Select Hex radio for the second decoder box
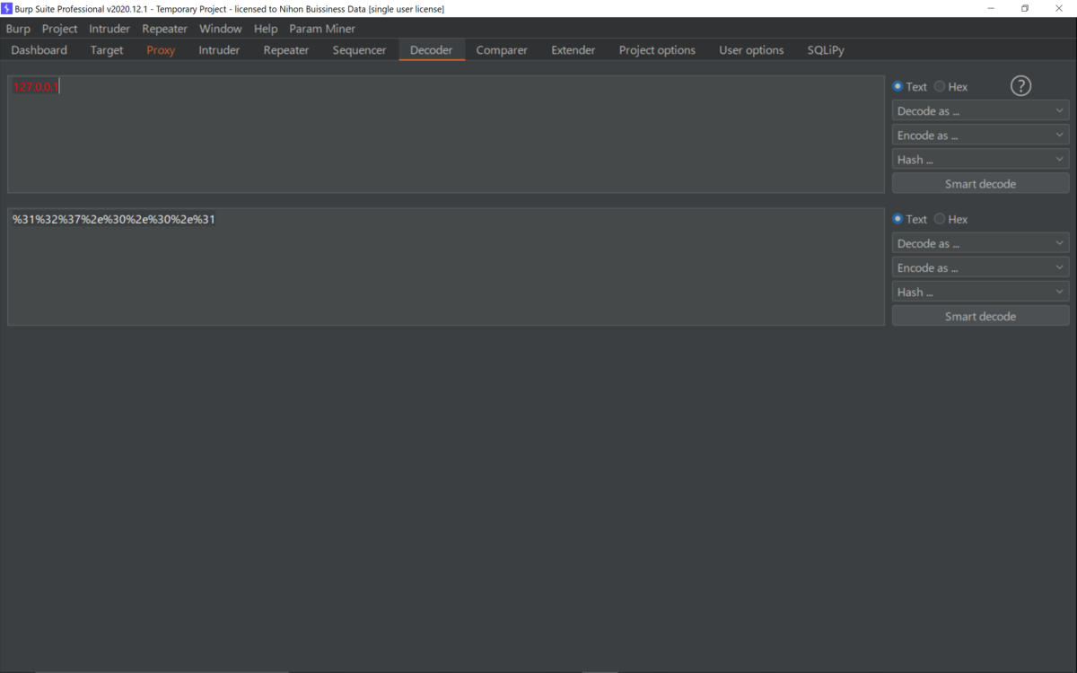This screenshot has width=1077, height=673. 940,219
